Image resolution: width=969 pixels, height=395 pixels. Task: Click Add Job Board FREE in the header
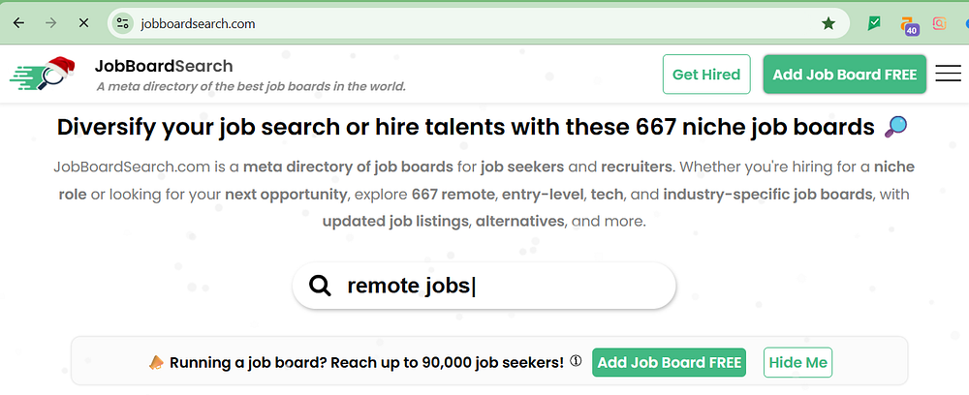tap(845, 75)
